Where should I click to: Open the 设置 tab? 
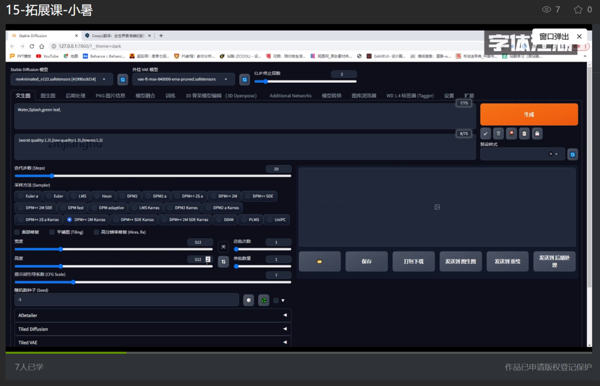(449, 96)
